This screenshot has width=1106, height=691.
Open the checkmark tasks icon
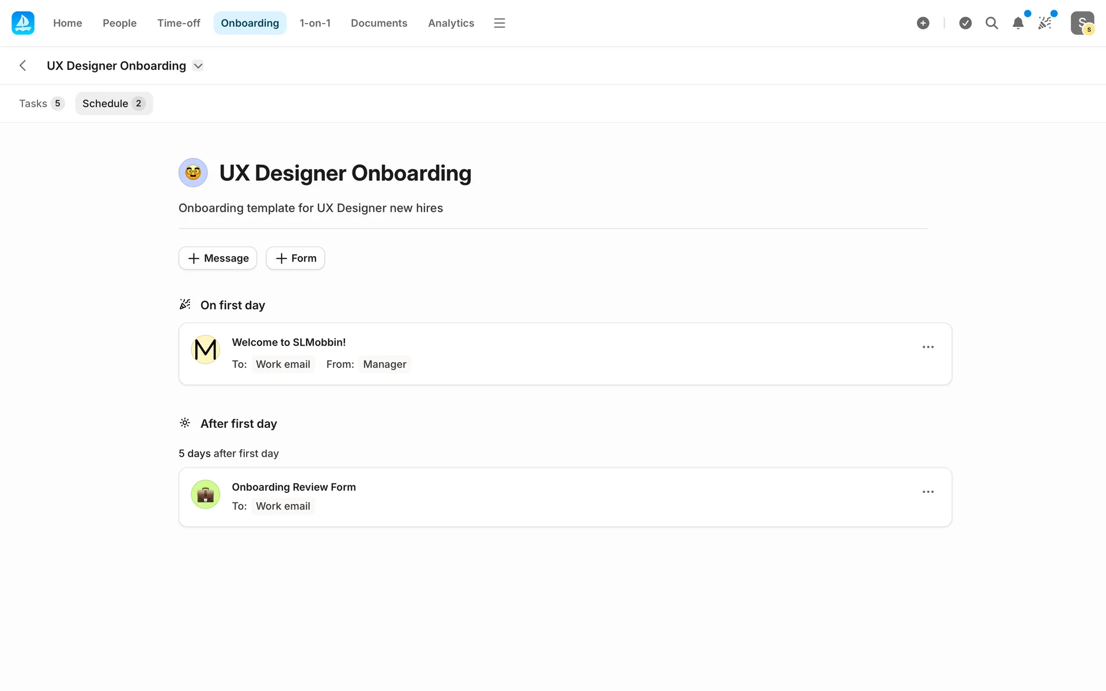click(965, 23)
